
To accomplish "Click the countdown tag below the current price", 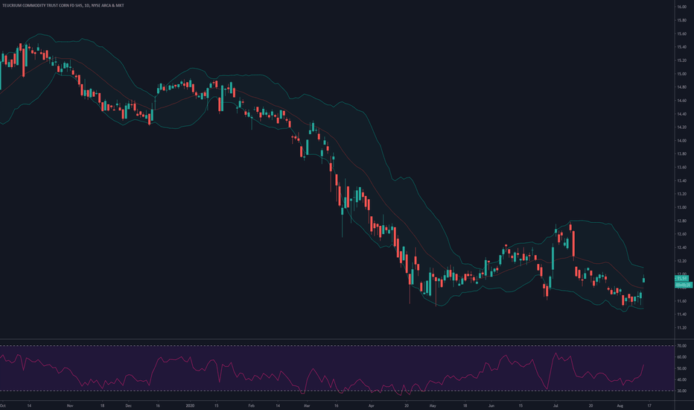I will point(683,285).
